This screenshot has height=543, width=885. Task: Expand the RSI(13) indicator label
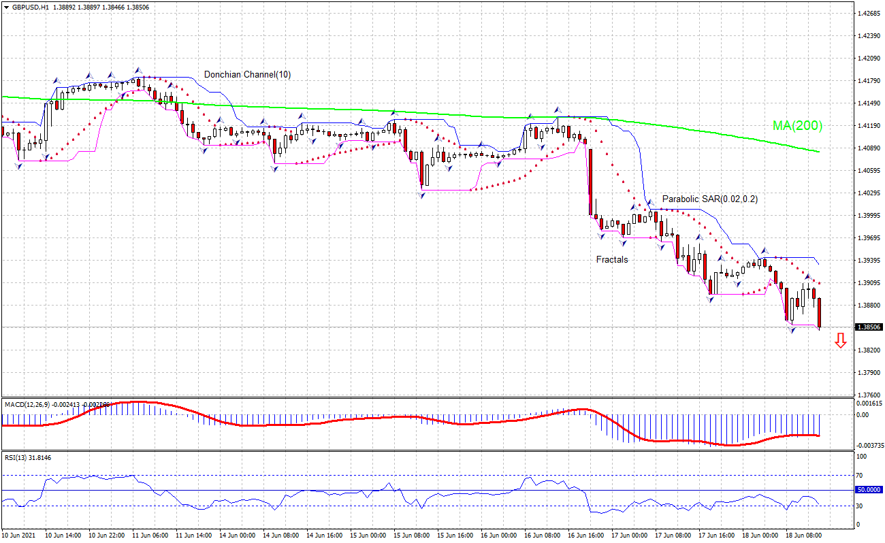coord(16,457)
